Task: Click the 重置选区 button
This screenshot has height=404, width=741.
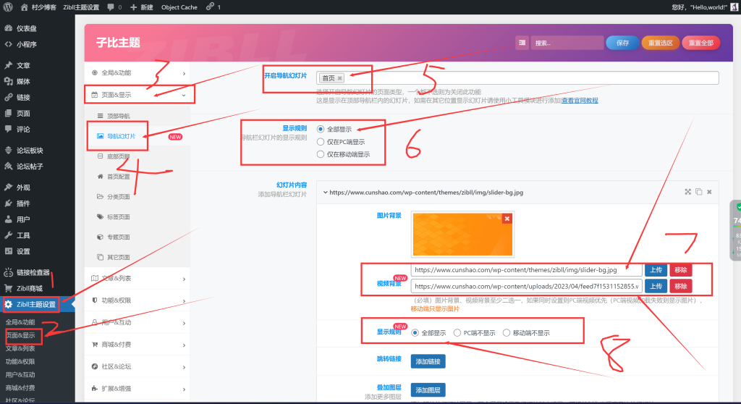Action: 660,43
